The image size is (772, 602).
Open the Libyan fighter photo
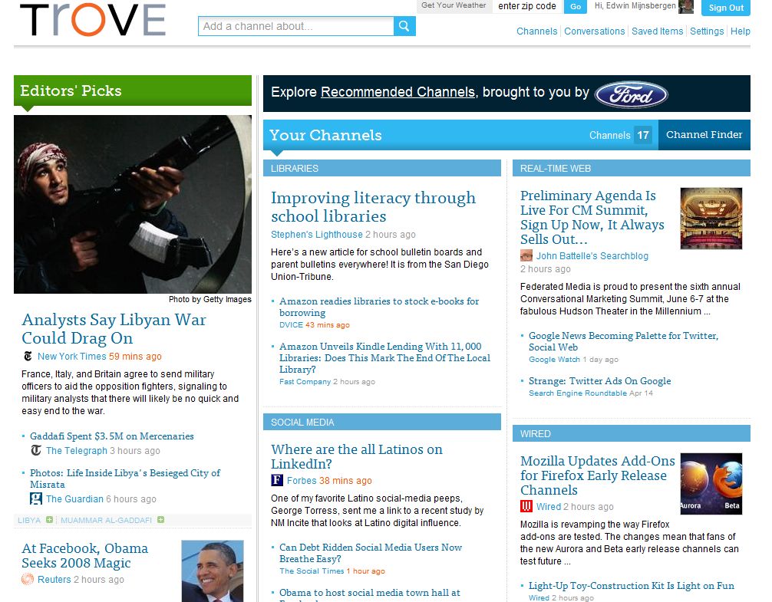click(133, 204)
